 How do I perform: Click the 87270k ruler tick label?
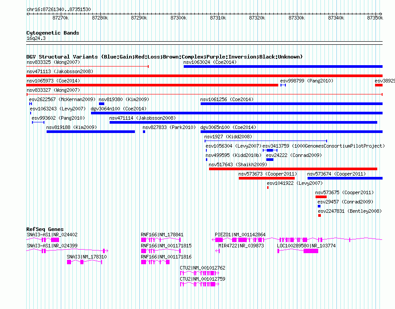point(60,18)
